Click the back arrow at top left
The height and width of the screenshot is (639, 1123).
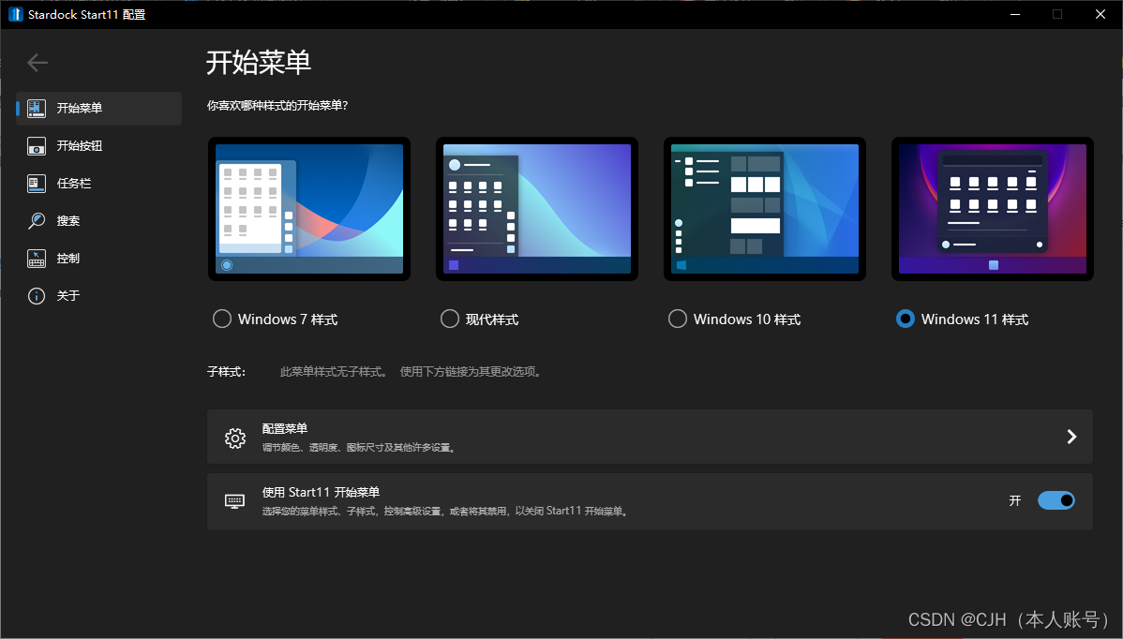click(x=37, y=63)
